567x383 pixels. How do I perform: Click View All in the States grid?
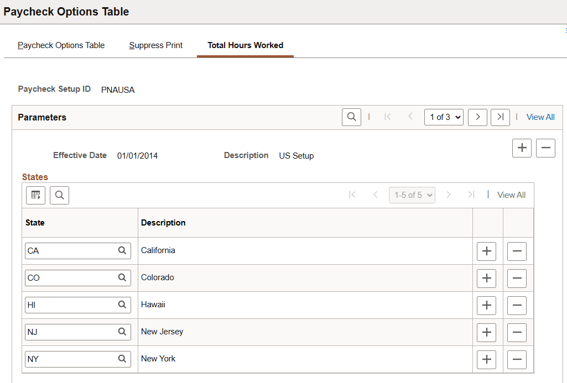coord(511,195)
